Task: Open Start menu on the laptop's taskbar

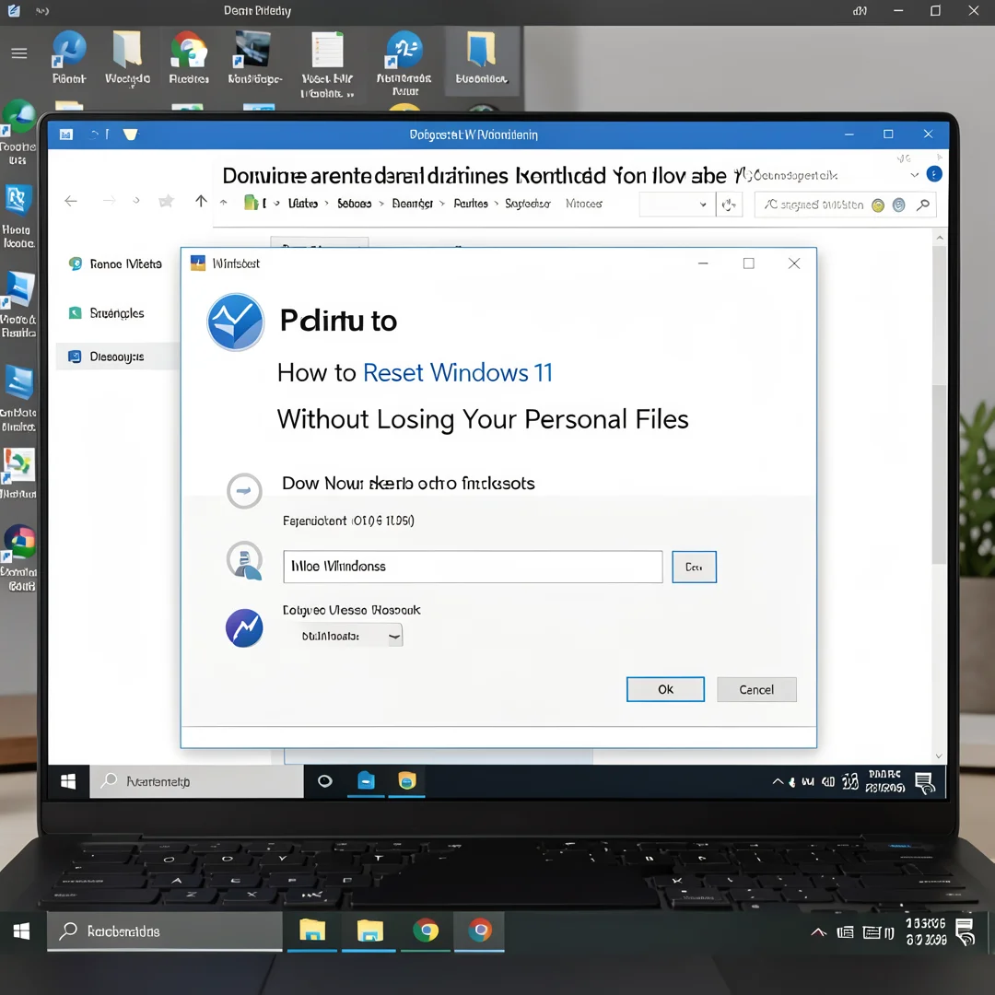Action: click(68, 781)
